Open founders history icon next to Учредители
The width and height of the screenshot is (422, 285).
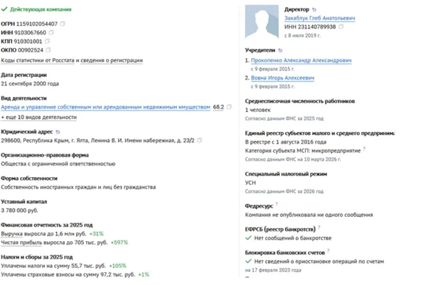(x=280, y=50)
